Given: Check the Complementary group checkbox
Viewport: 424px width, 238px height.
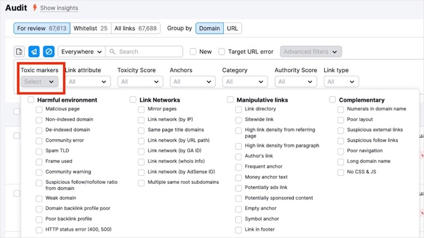Looking at the screenshot, I should point(332,99).
